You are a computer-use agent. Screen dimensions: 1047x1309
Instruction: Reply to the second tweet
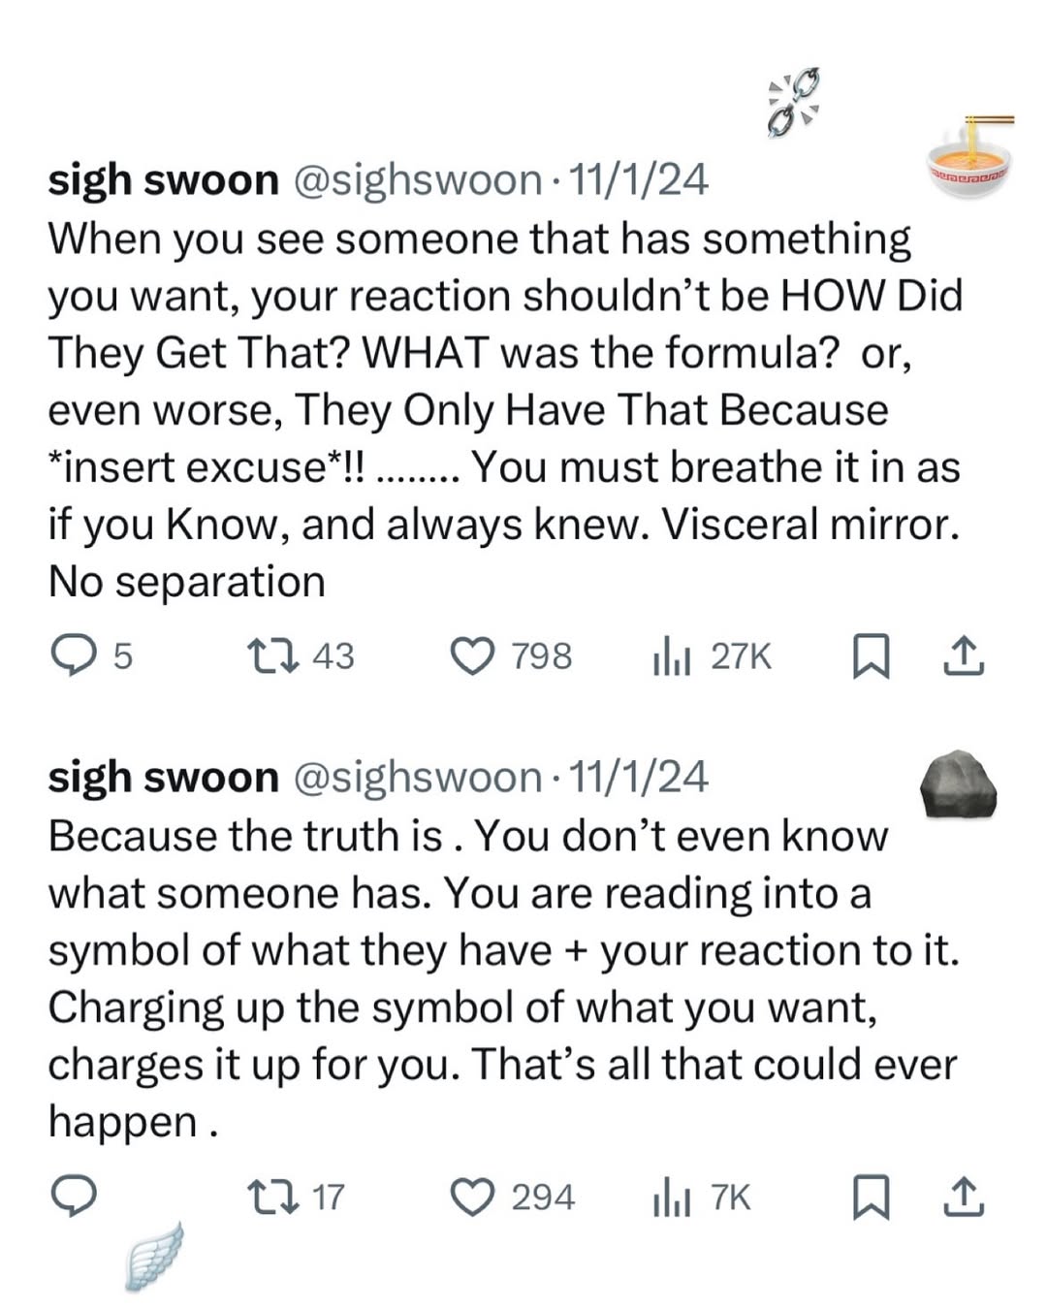pyautogui.click(x=73, y=1197)
